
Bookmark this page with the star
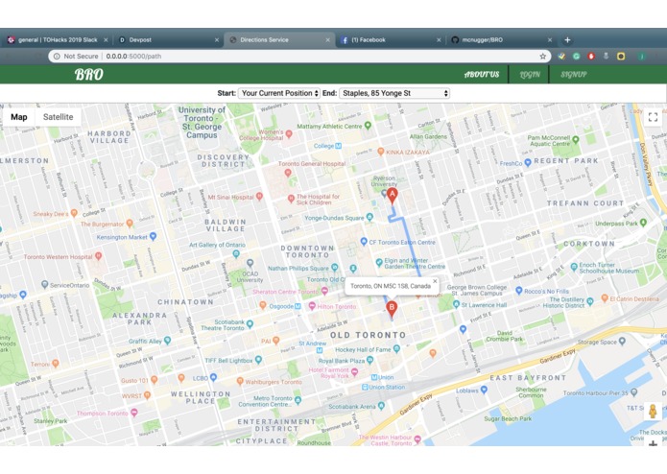tap(543, 56)
